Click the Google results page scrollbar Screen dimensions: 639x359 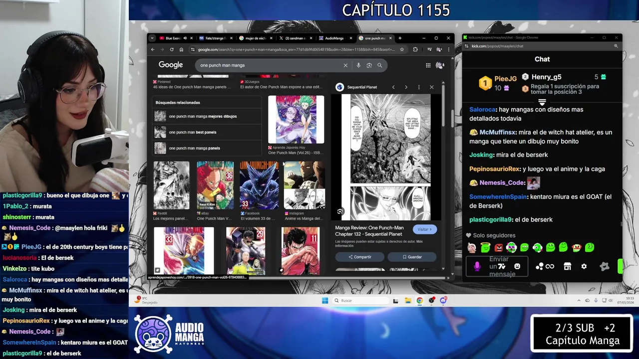click(x=452, y=118)
